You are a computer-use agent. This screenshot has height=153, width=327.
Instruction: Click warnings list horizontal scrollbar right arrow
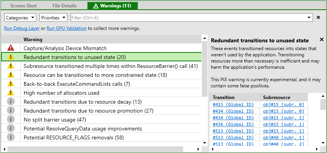(x=198, y=149)
